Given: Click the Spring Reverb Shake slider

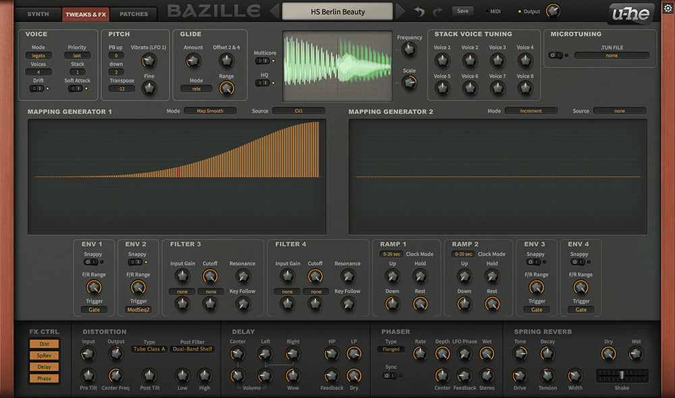Looking at the screenshot, I should tap(622, 375).
